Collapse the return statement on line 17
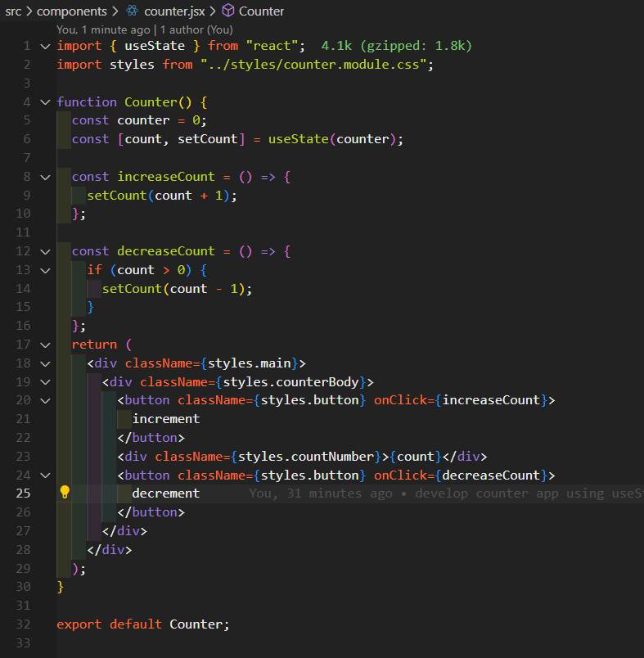 coord(45,345)
